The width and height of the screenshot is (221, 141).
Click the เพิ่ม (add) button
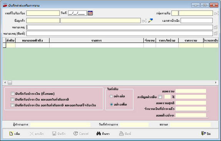15,134
